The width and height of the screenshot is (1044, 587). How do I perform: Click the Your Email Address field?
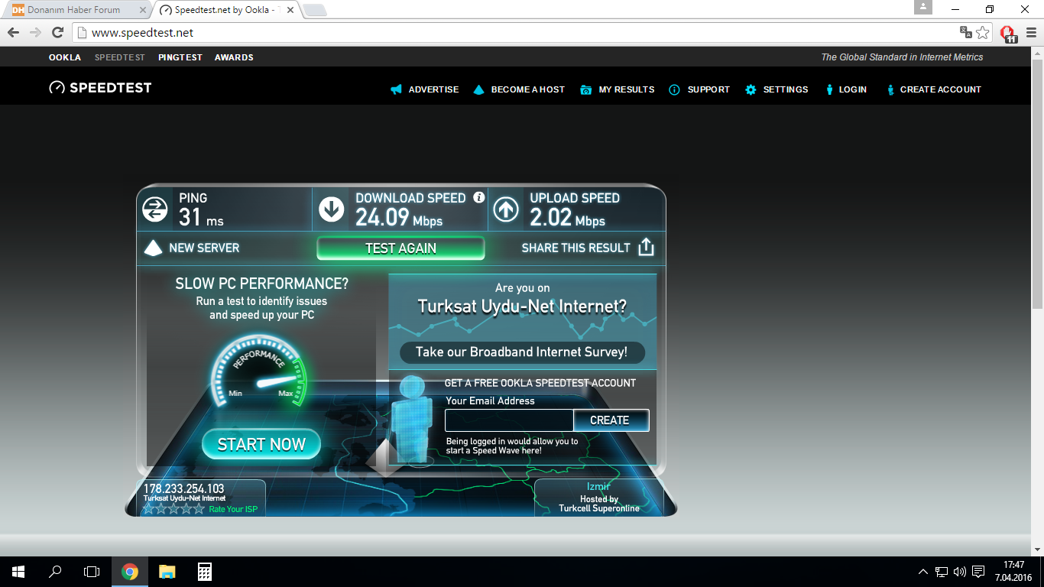[x=509, y=420]
